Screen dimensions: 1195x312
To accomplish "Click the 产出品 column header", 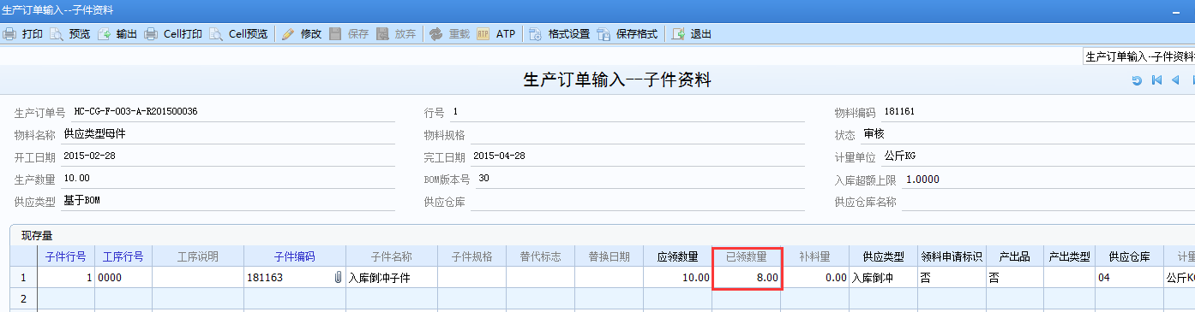I will click(1015, 256).
